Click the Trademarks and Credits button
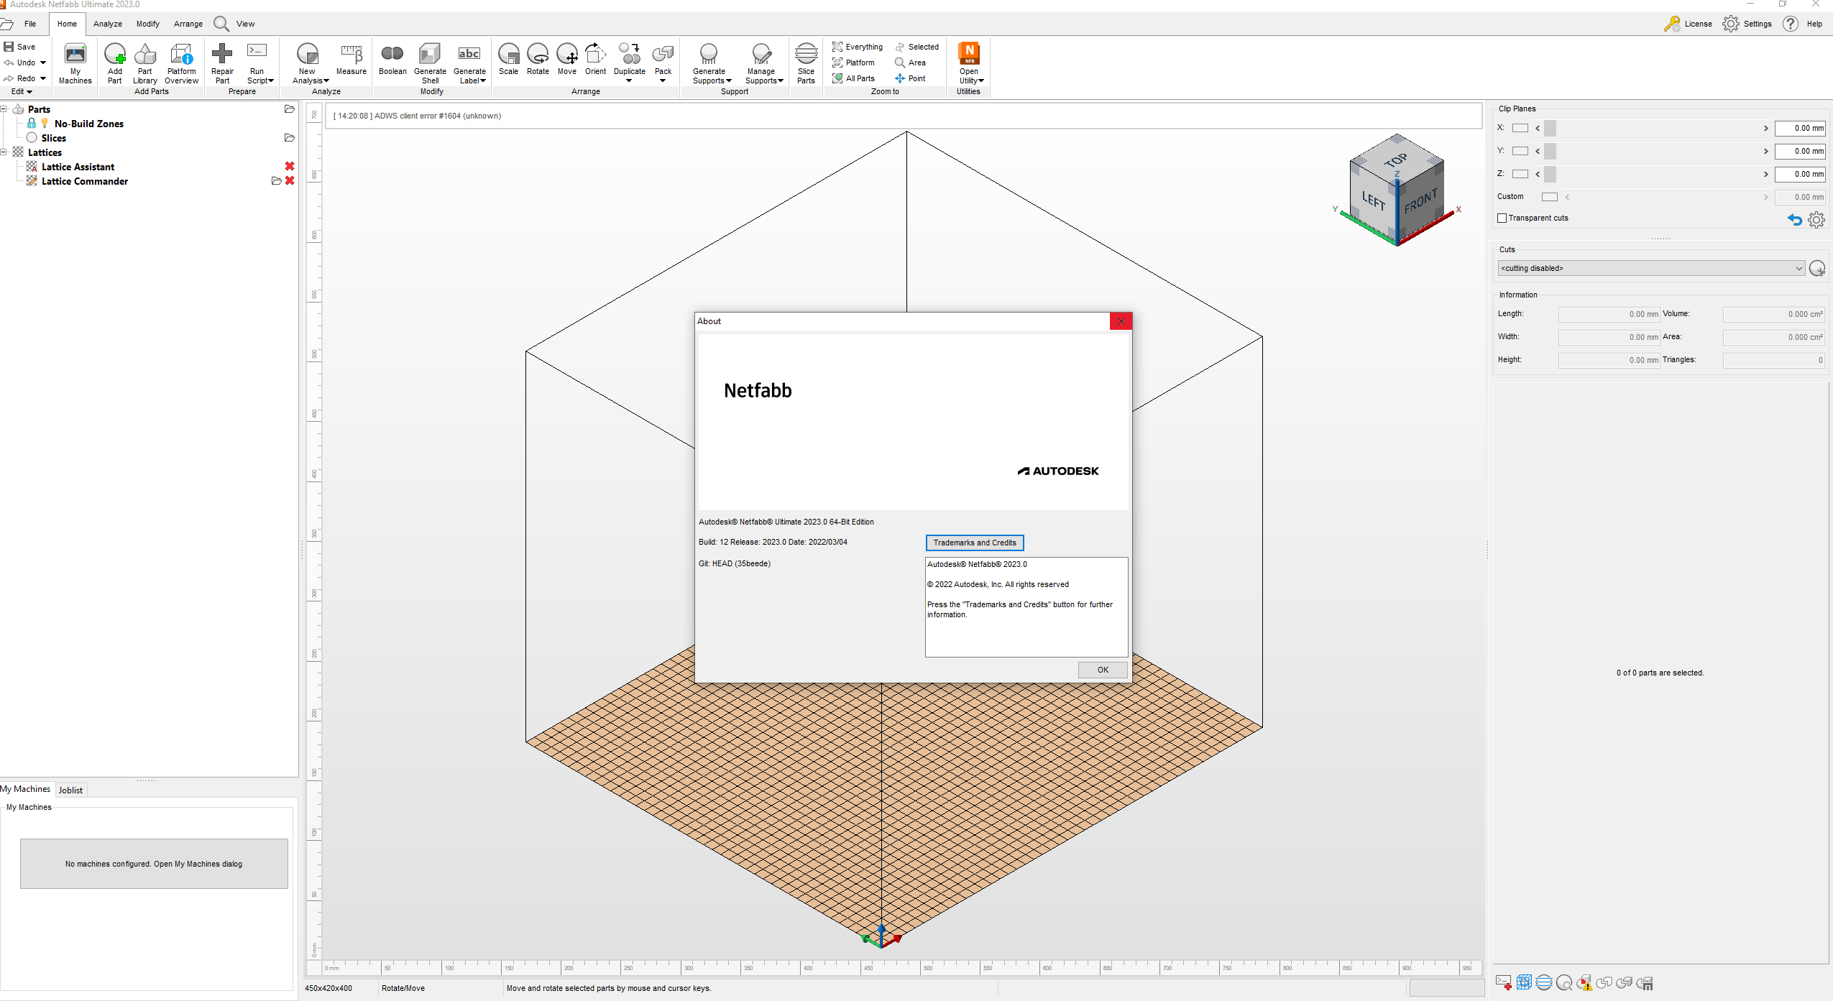This screenshot has height=1001, width=1833. tap(974, 543)
